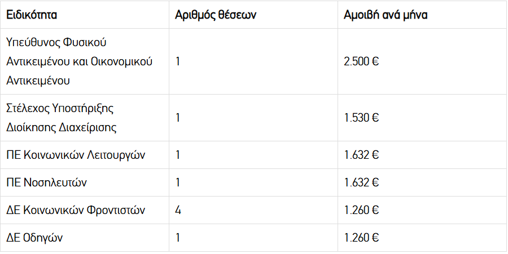Select the 1.632 € cell for Κοινωνικών Λειτουργών
Viewport: 508px width, 254px height.
422,155
